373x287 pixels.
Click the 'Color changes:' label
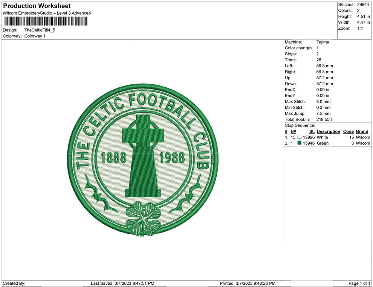299,48
